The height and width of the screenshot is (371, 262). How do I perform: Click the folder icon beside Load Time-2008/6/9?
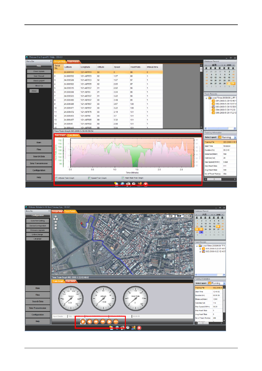(x=210, y=98)
